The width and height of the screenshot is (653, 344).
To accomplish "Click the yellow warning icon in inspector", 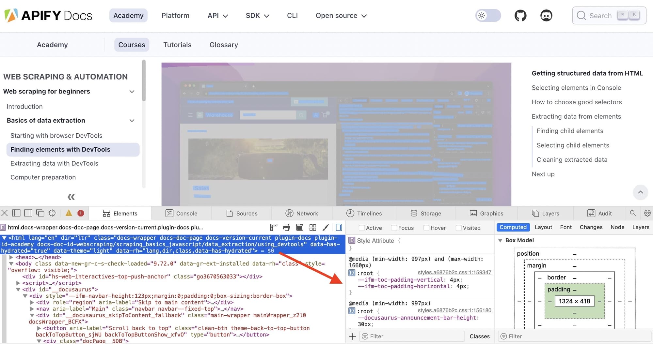I will (x=69, y=213).
